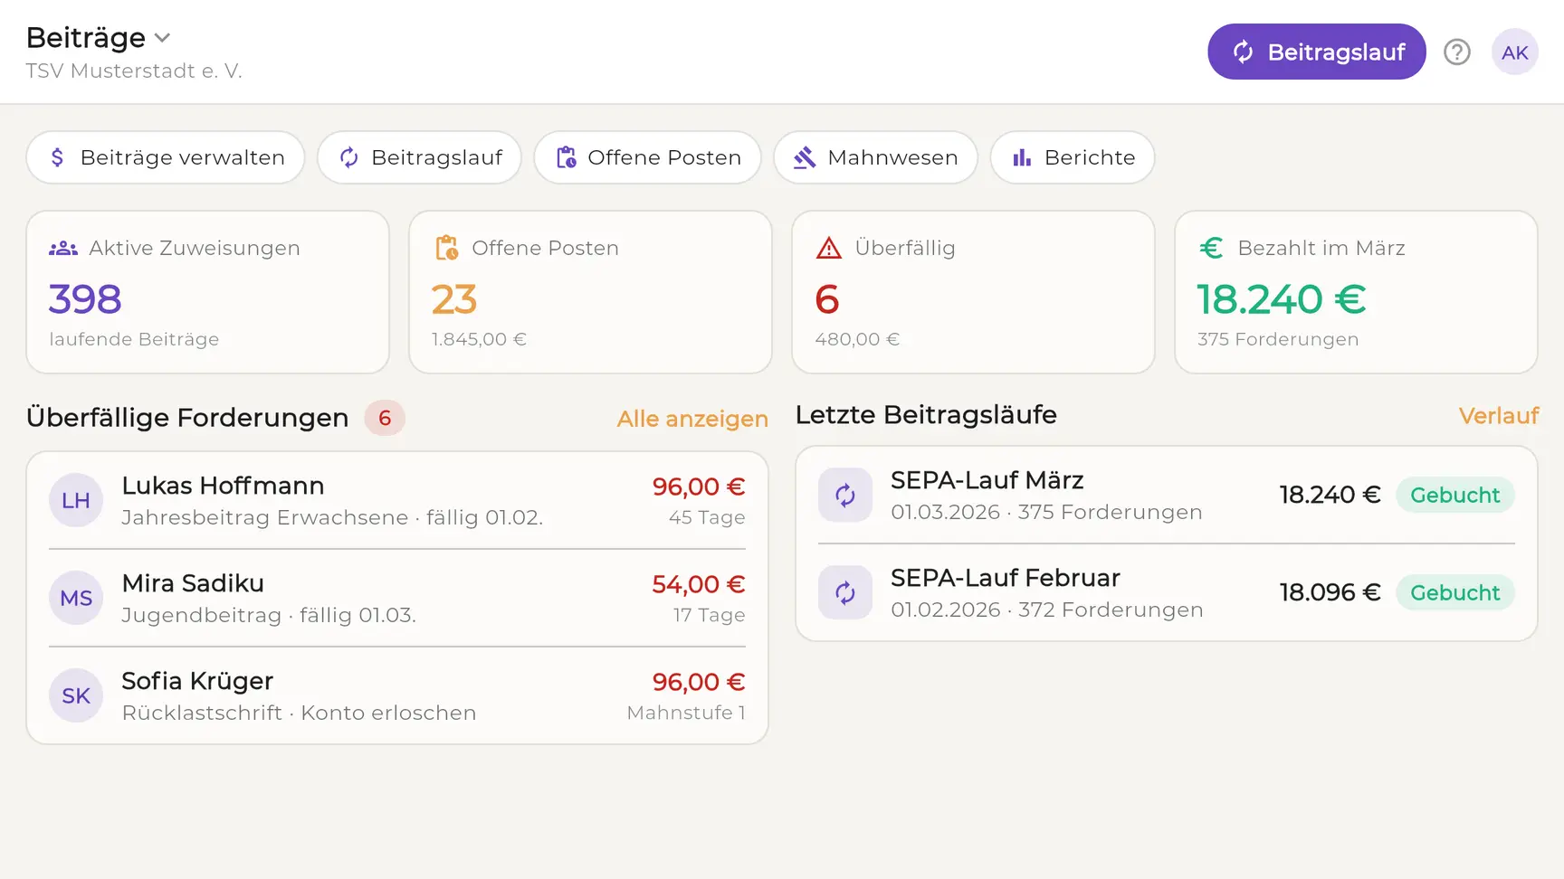Image resolution: width=1564 pixels, height=879 pixels.
Task: Expand the Beiträge title dropdown chevron
Action: point(162,38)
